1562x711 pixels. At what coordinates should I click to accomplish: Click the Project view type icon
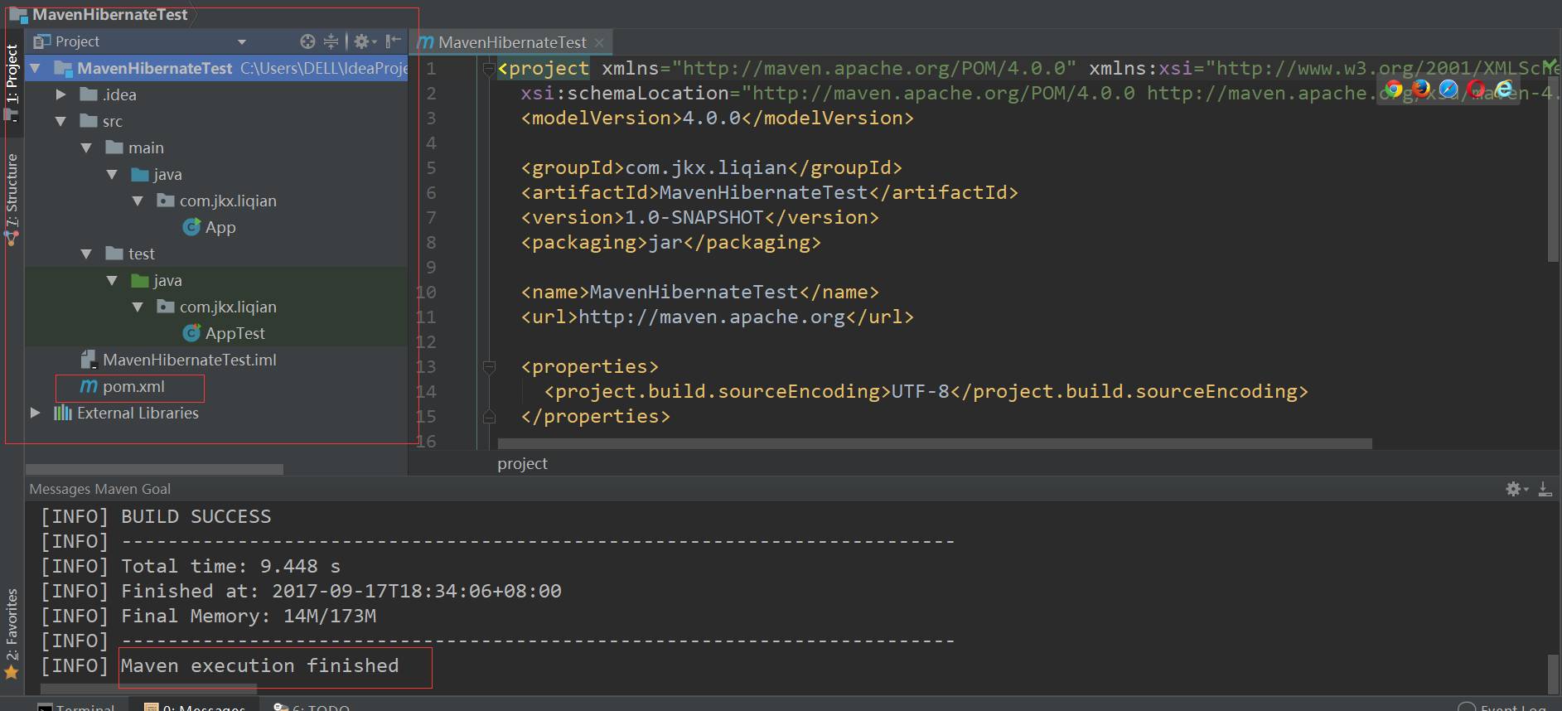pyautogui.click(x=41, y=41)
